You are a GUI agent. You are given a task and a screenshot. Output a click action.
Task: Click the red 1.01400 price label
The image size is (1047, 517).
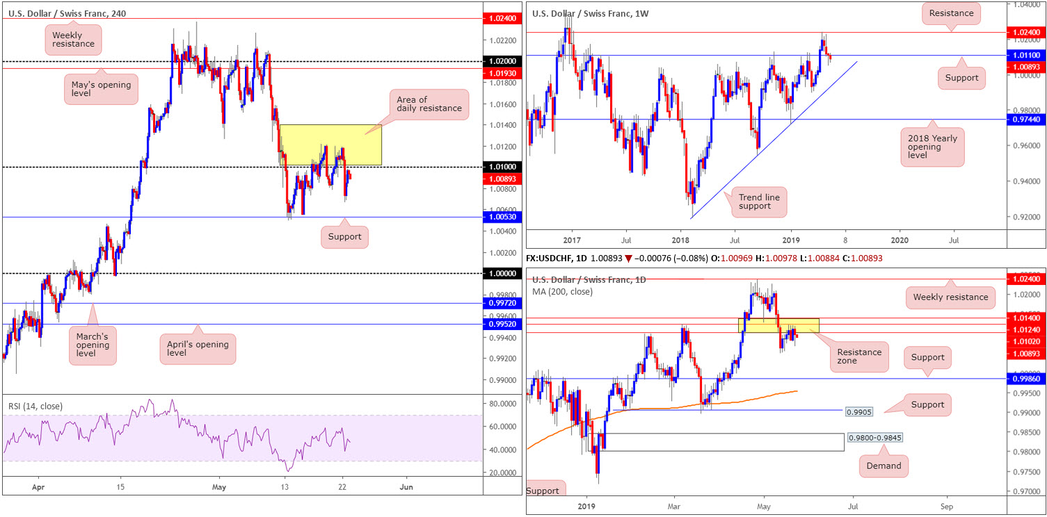(x=1026, y=318)
